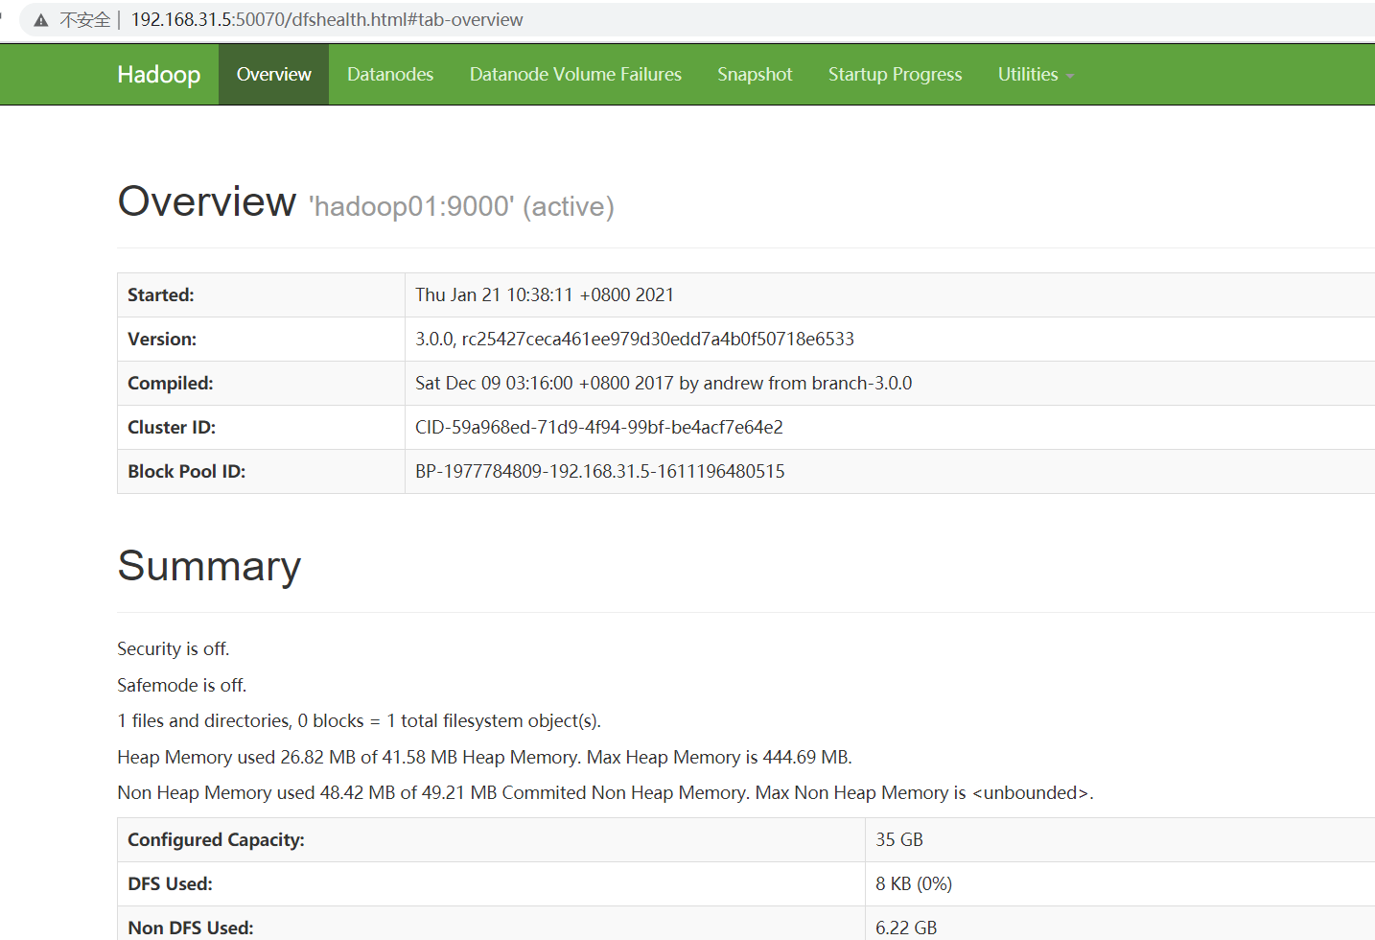Click the Started: row label
This screenshot has width=1375, height=940.
[x=161, y=295]
